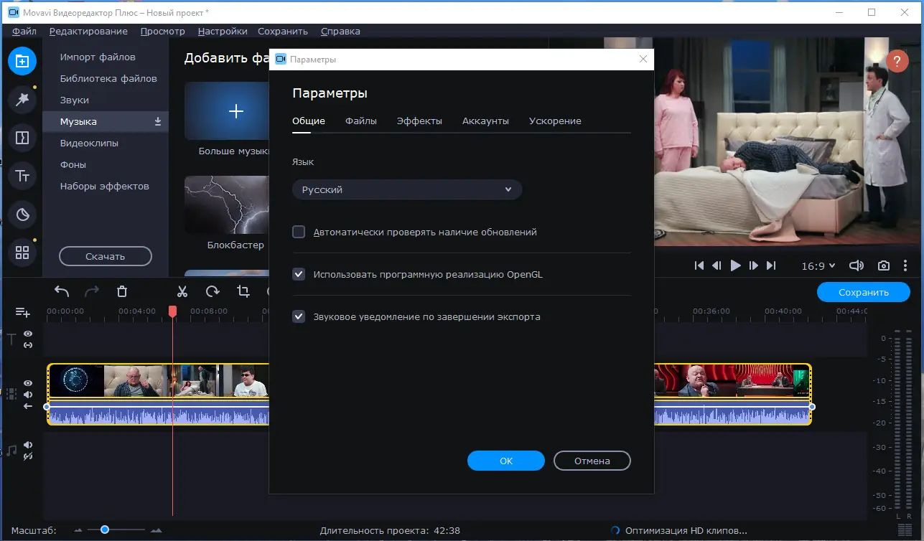The height and width of the screenshot is (541, 924).
Task: Switch to the Эффекты tab in Параметры
Action: pyautogui.click(x=419, y=121)
